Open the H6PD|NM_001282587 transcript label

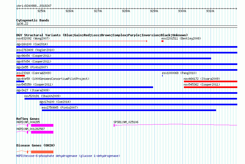[x=31, y=129]
